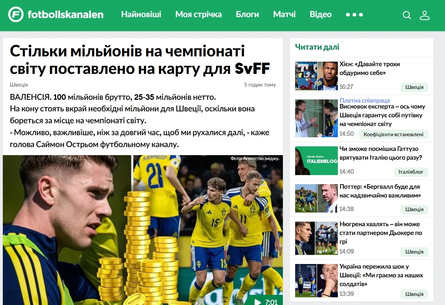Open Поттер Бергвалл article link
Screen dimensions: 445x305
[x=380, y=191]
